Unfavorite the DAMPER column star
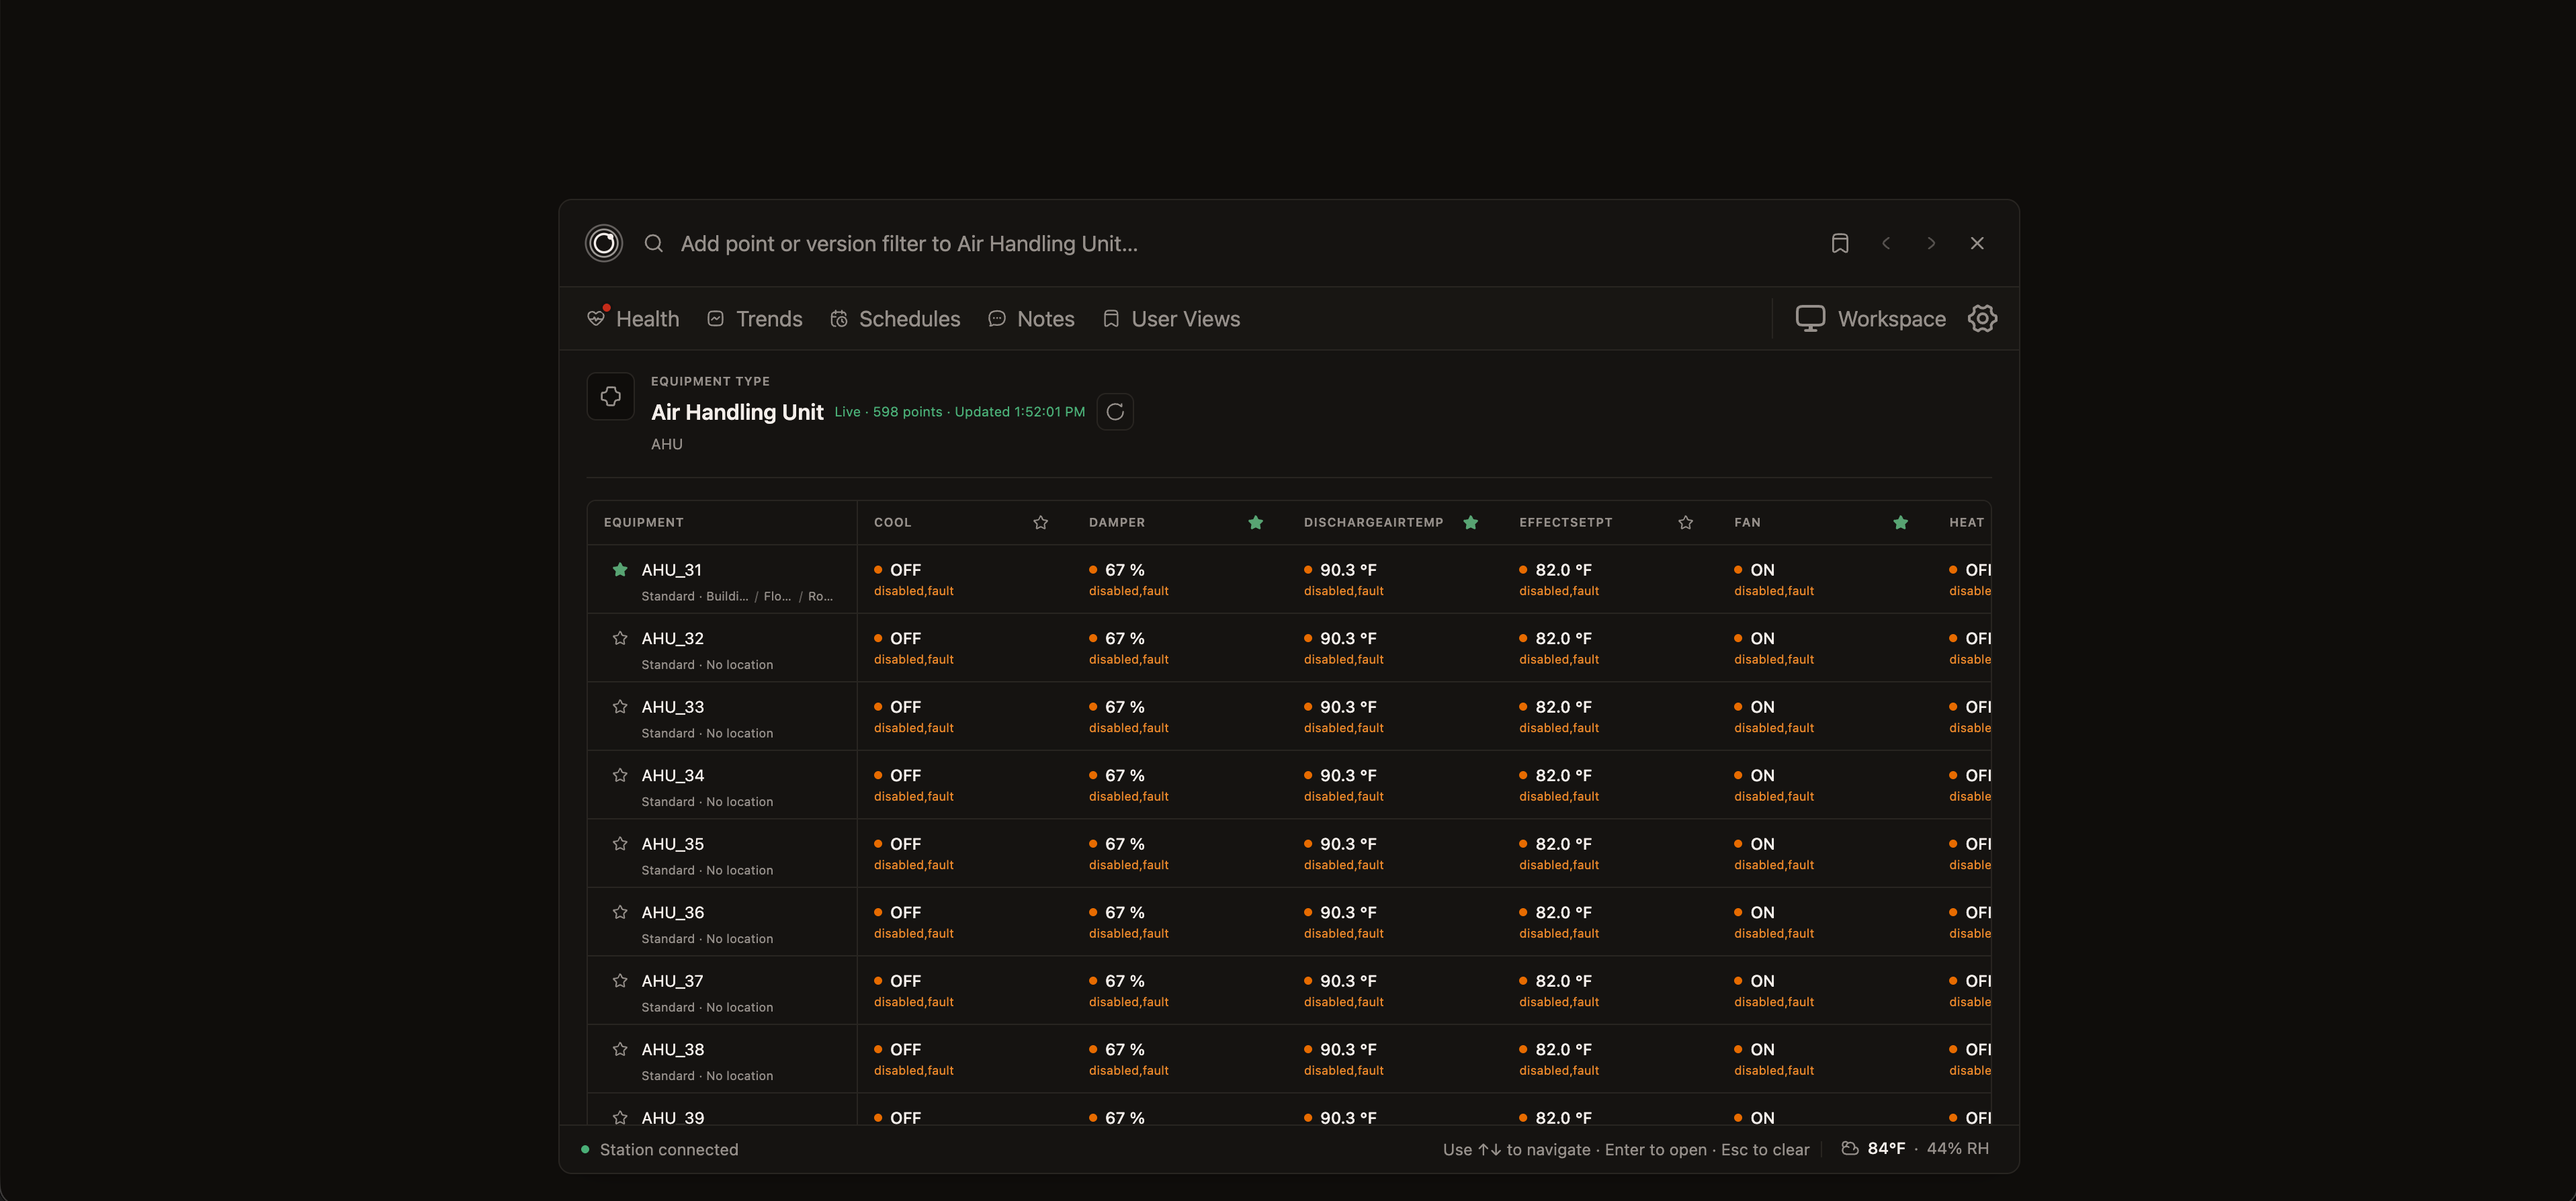 [x=1256, y=522]
